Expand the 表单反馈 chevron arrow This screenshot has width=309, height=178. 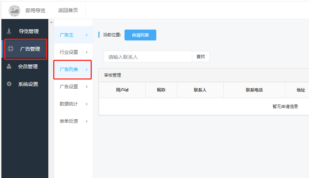[x=87, y=121]
